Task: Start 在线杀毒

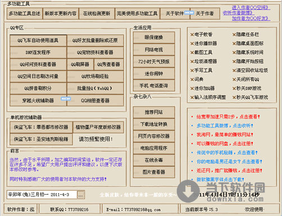Action: pyautogui.click(x=154, y=160)
